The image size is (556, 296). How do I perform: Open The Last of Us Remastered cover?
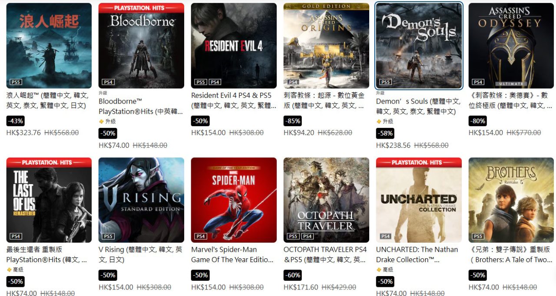[49, 200]
